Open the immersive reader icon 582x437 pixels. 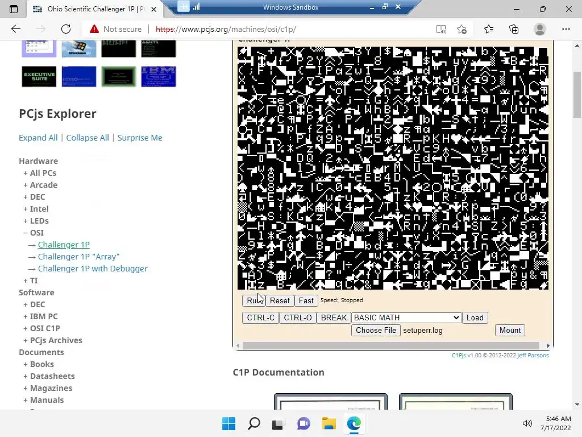point(441,29)
